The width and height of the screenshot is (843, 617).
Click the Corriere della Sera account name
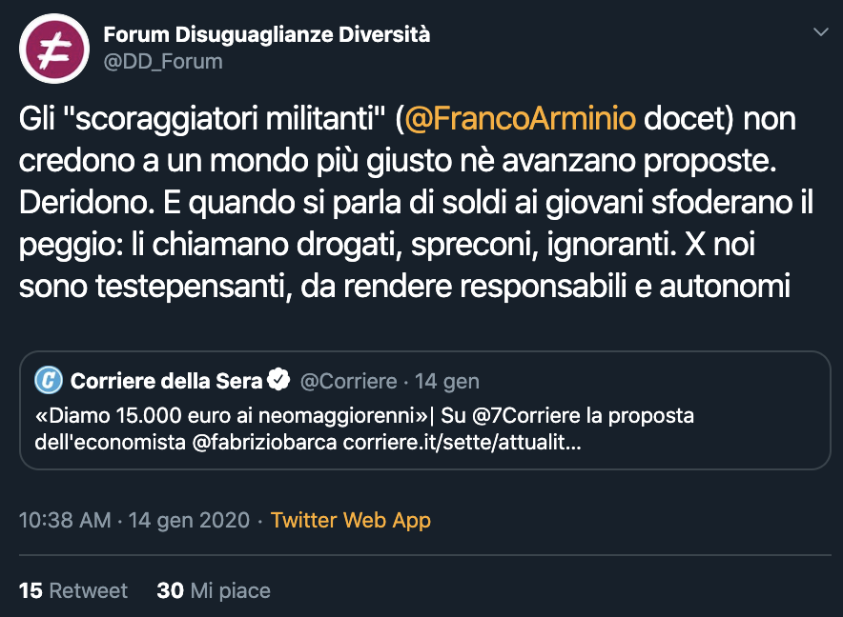[x=166, y=382]
